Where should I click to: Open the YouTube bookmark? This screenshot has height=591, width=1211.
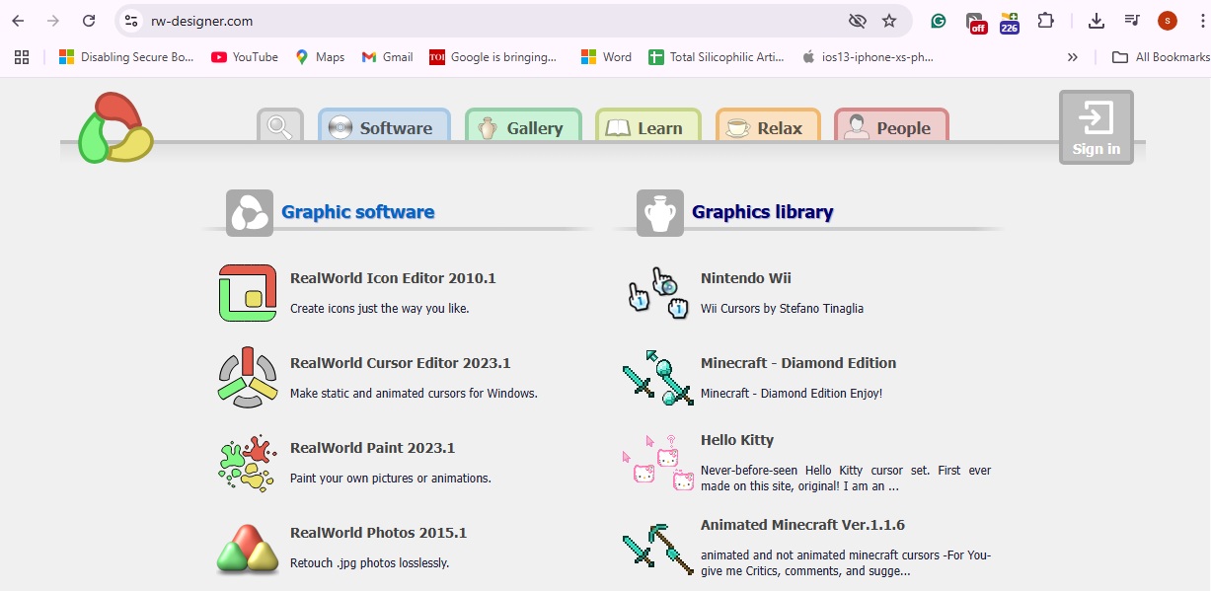click(x=245, y=57)
